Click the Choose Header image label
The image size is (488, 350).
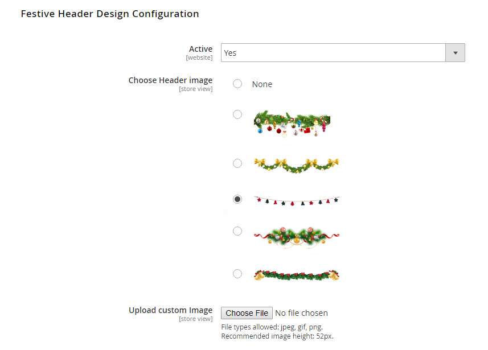170,80
